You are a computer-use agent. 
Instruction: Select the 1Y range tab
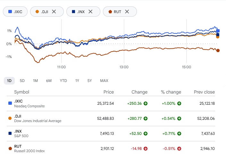[x=77, y=81]
